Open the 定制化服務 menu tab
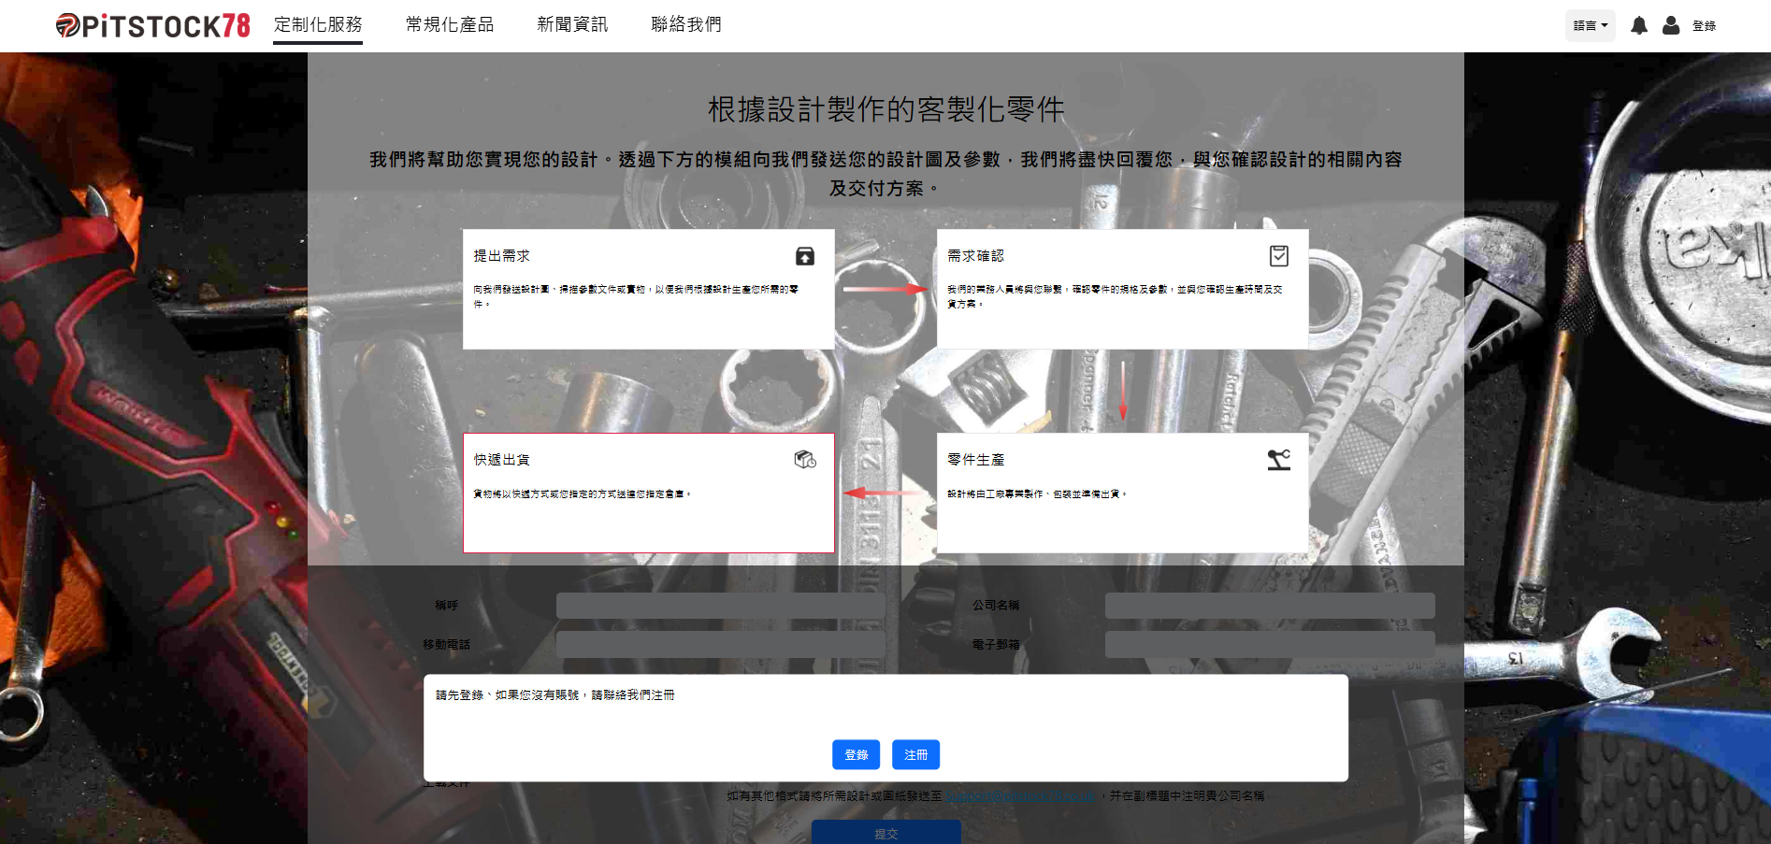Viewport: 1771px width, 844px height. point(318,24)
